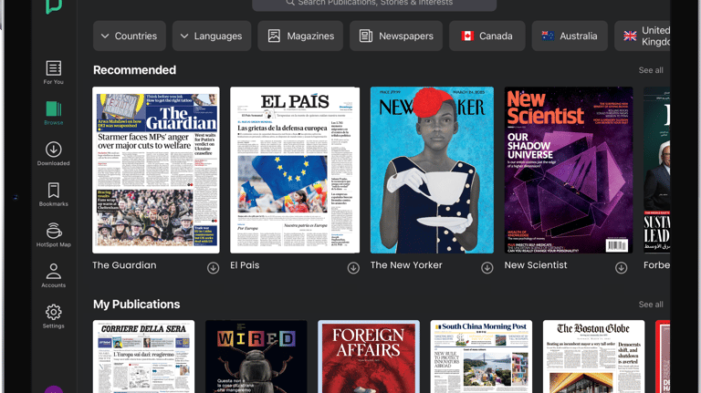The image size is (701, 393).
Task: Click 'The New Yorker' title text
Action: click(406, 265)
